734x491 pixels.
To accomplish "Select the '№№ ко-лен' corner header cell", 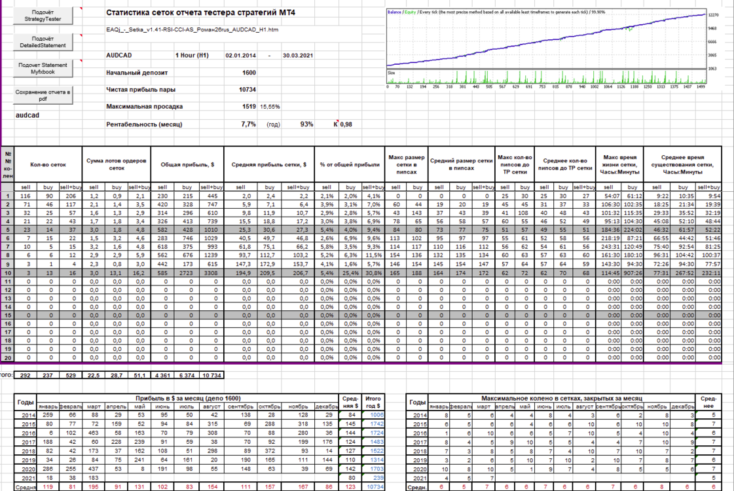I will [x=8, y=164].
